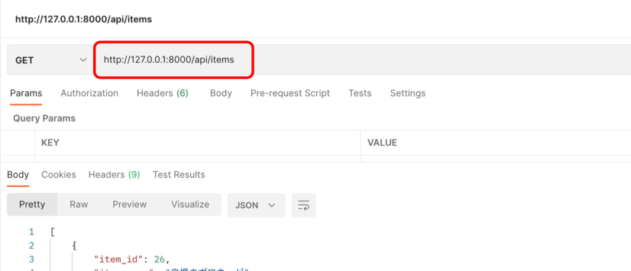This screenshot has height=271, width=631.
Task: Select the Params tab
Action: pyautogui.click(x=26, y=93)
